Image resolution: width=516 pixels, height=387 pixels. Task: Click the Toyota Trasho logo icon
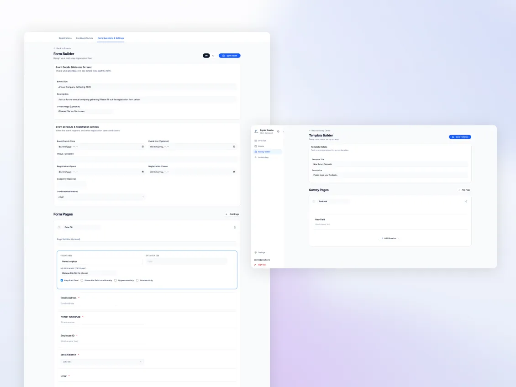click(256, 131)
